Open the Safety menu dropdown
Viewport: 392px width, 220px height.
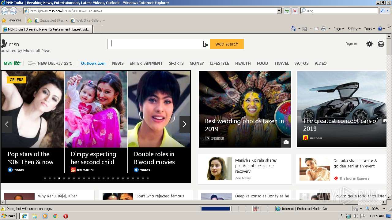click(x=354, y=29)
